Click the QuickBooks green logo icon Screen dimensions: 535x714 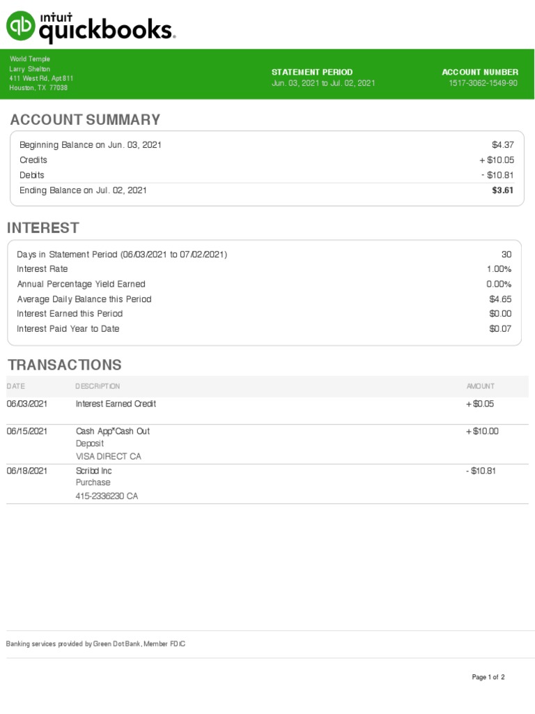20,25
